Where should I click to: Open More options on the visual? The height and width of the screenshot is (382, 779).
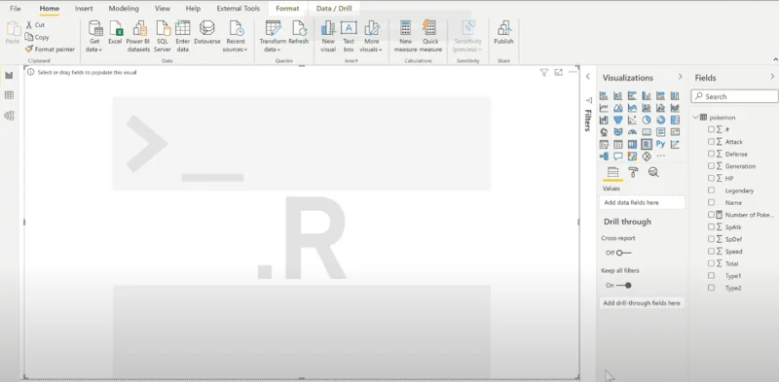(573, 73)
